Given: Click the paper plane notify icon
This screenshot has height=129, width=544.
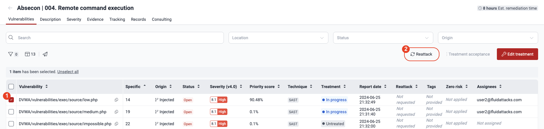Looking at the screenshot, I should (x=45, y=54).
